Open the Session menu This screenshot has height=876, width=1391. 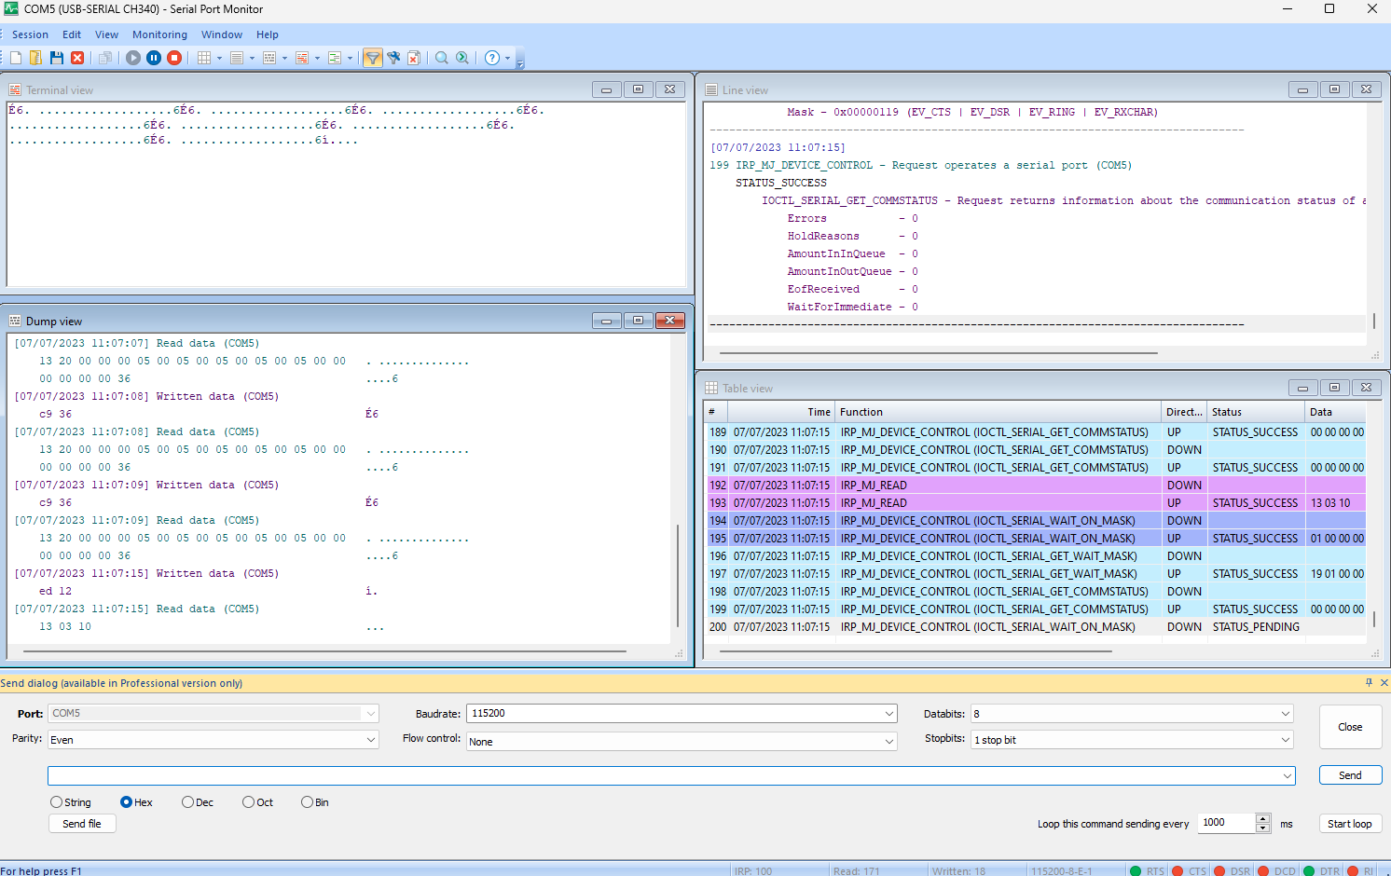click(x=30, y=34)
